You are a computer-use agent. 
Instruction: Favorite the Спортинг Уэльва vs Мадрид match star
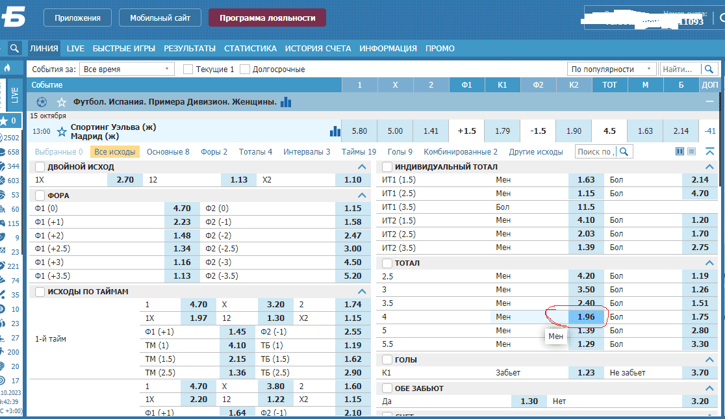pos(62,132)
